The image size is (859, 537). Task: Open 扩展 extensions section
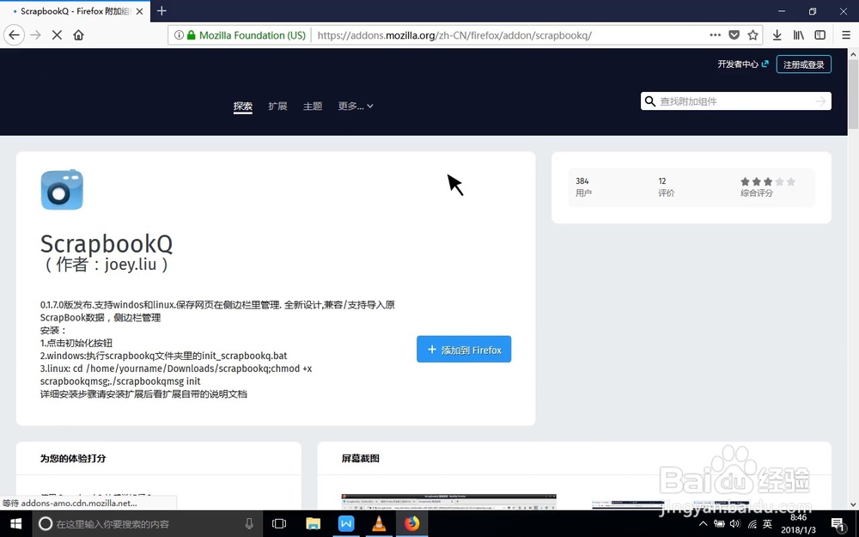coord(277,107)
